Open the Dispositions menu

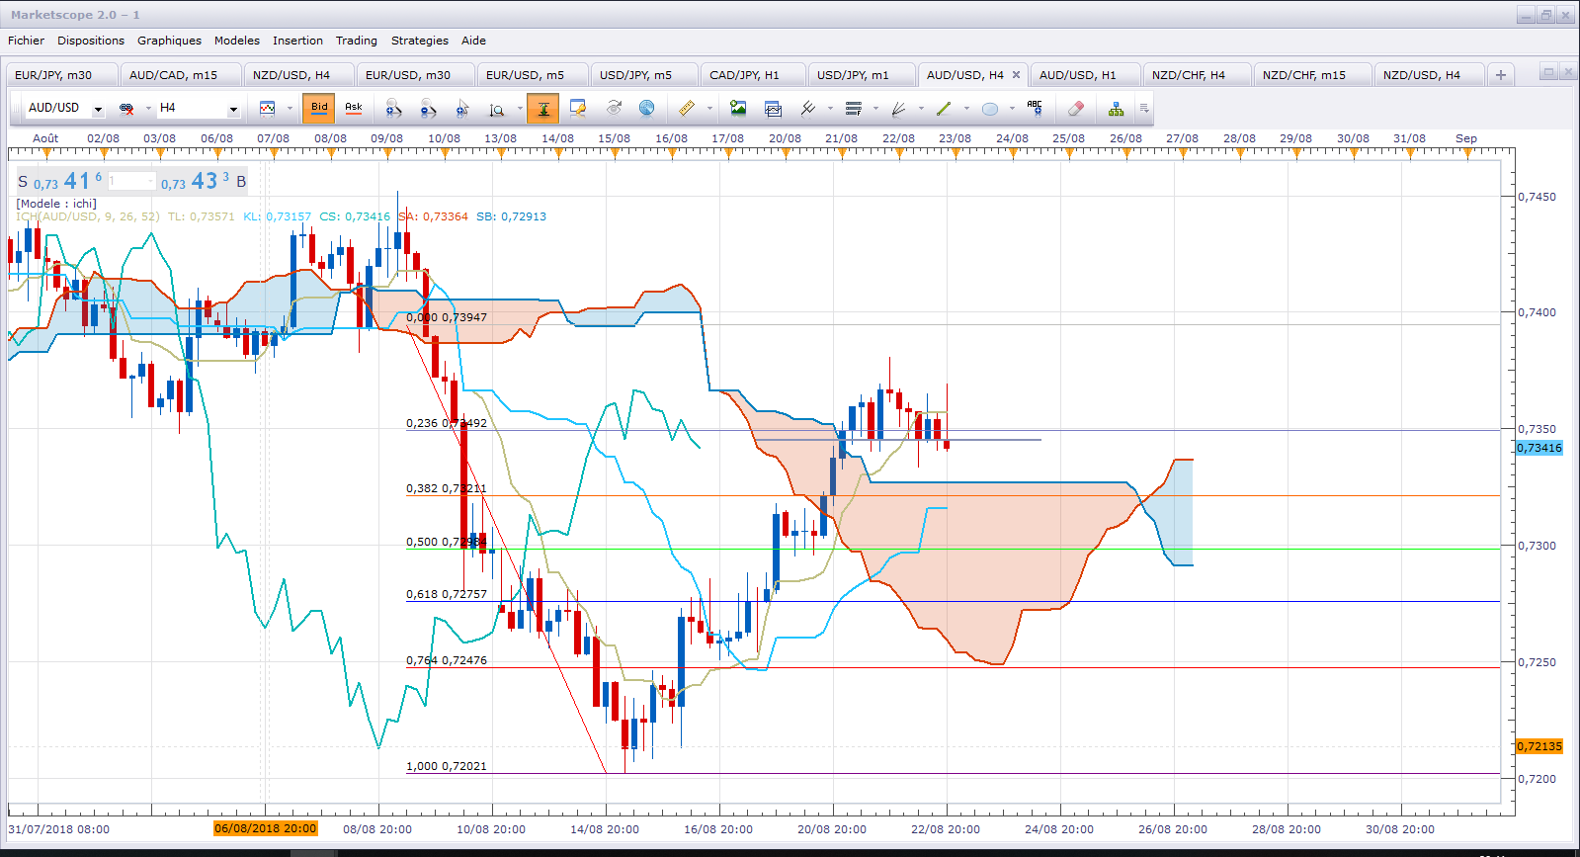click(x=91, y=41)
